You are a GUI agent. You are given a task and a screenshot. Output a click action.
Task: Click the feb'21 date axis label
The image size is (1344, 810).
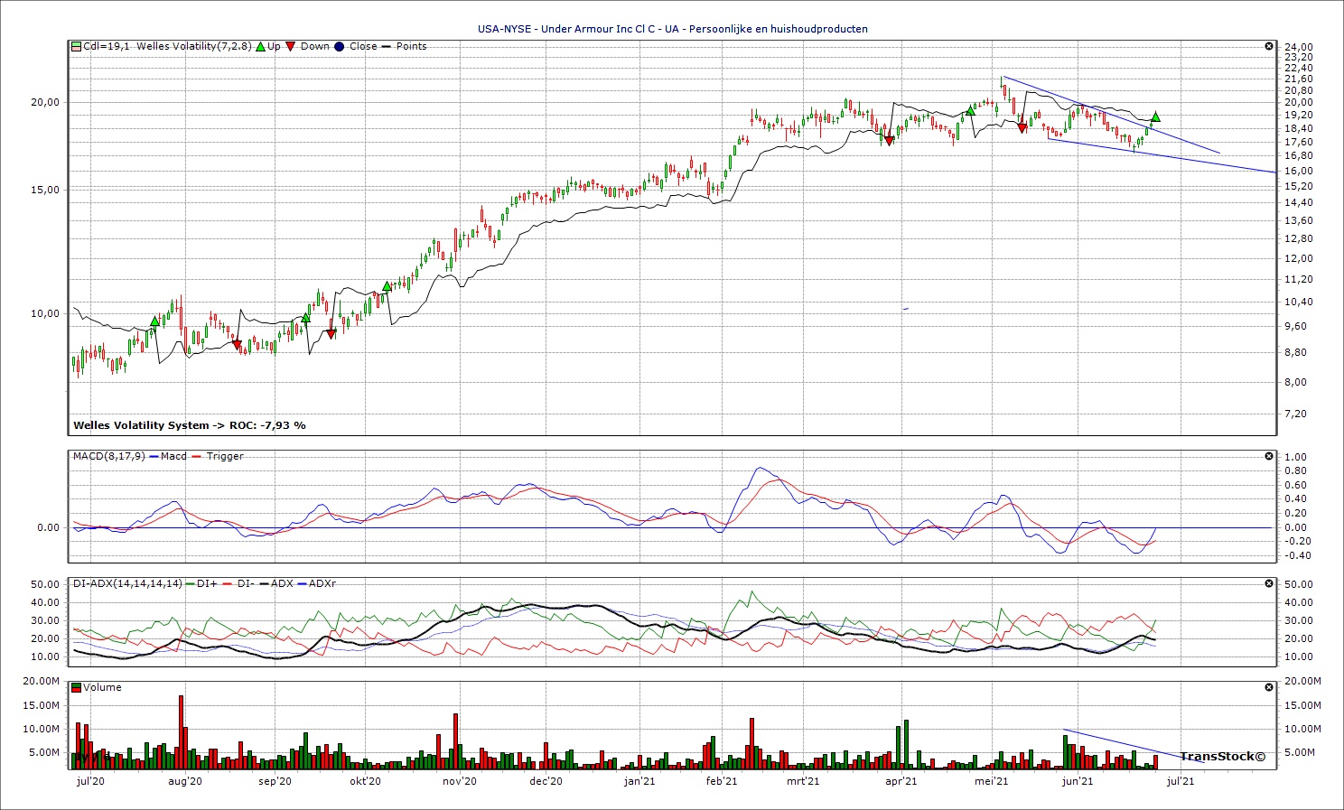(721, 781)
